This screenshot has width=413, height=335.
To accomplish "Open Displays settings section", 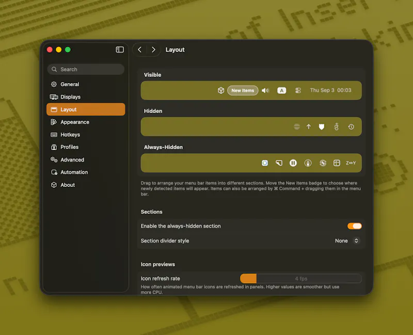I will [86, 97].
